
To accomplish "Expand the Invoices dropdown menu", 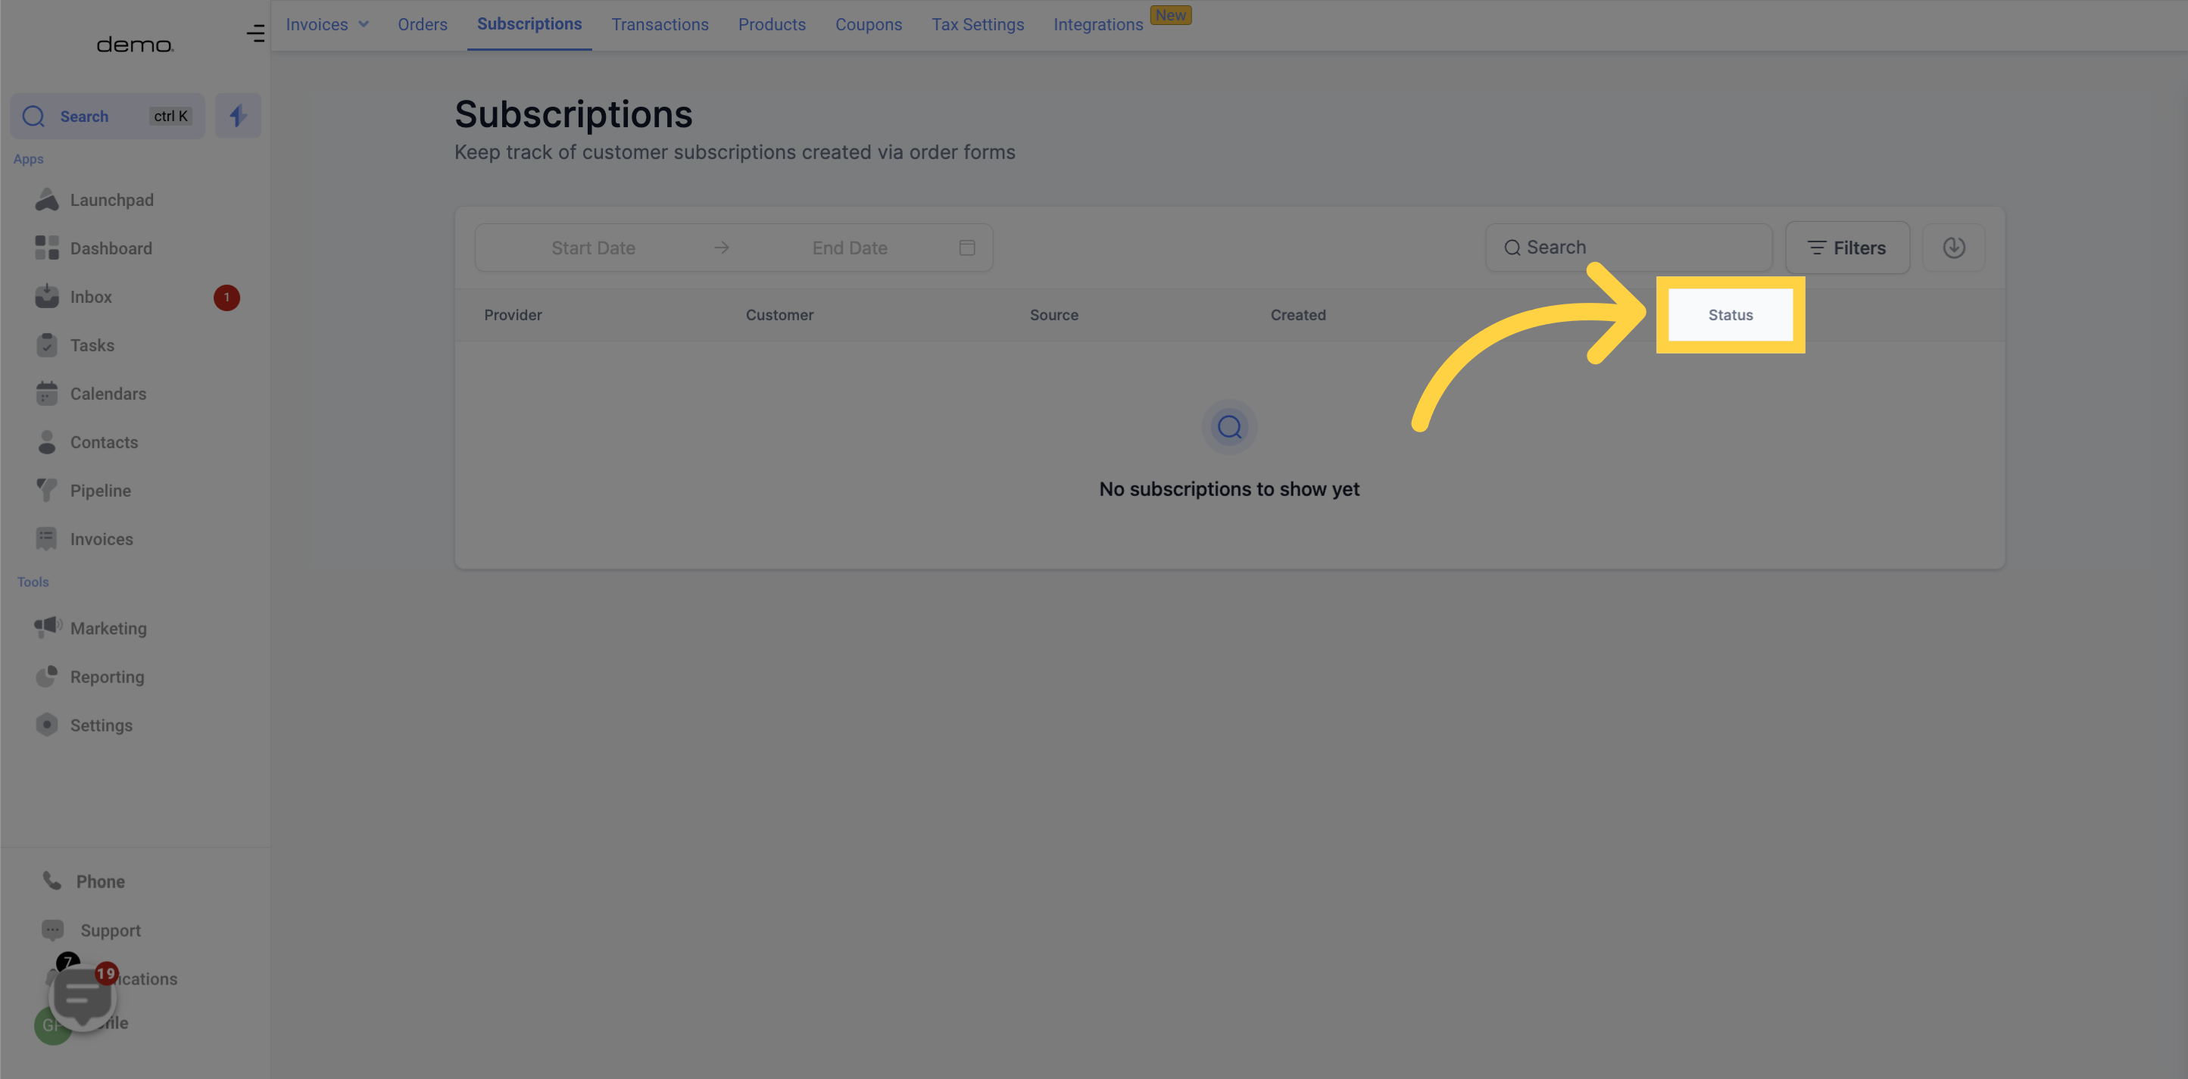I will [x=327, y=25].
